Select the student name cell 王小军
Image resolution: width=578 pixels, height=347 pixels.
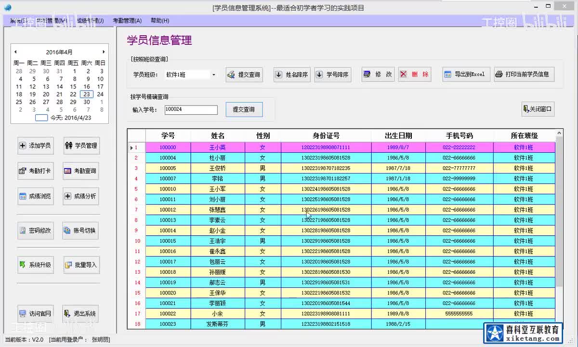click(218, 189)
